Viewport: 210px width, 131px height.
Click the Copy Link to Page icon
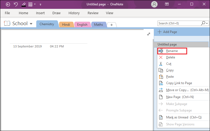[161, 83]
